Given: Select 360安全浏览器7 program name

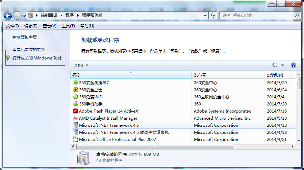Looking at the screenshot, I should (94, 83).
